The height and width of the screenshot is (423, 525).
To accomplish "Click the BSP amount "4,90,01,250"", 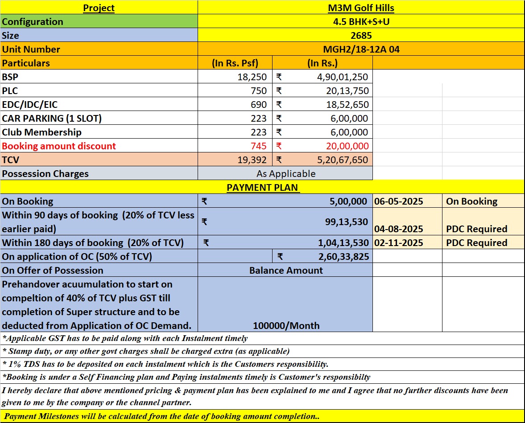I will pos(342,77).
